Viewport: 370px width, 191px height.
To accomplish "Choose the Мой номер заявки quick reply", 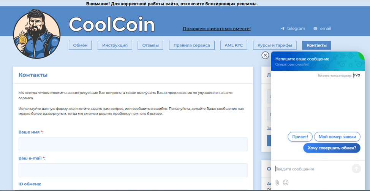I will point(337,137).
